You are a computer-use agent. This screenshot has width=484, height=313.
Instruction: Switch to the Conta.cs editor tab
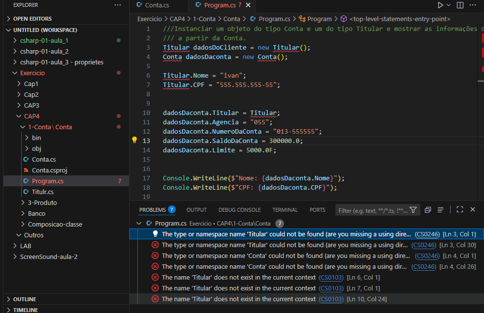pyautogui.click(x=157, y=5)
